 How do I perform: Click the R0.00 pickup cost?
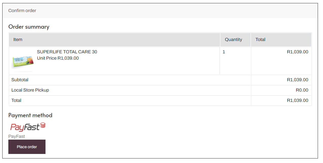[x=302, y=90]
